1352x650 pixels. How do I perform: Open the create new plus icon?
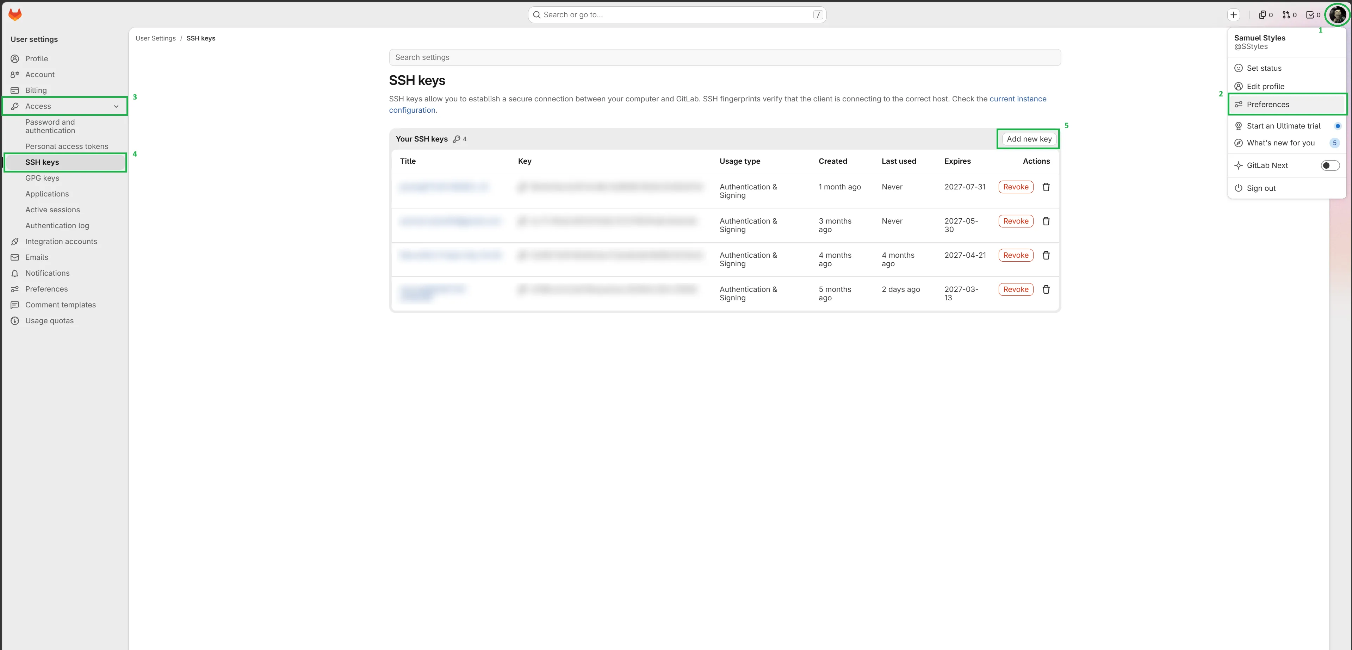pyautogui.click(x=1234, y=15)
